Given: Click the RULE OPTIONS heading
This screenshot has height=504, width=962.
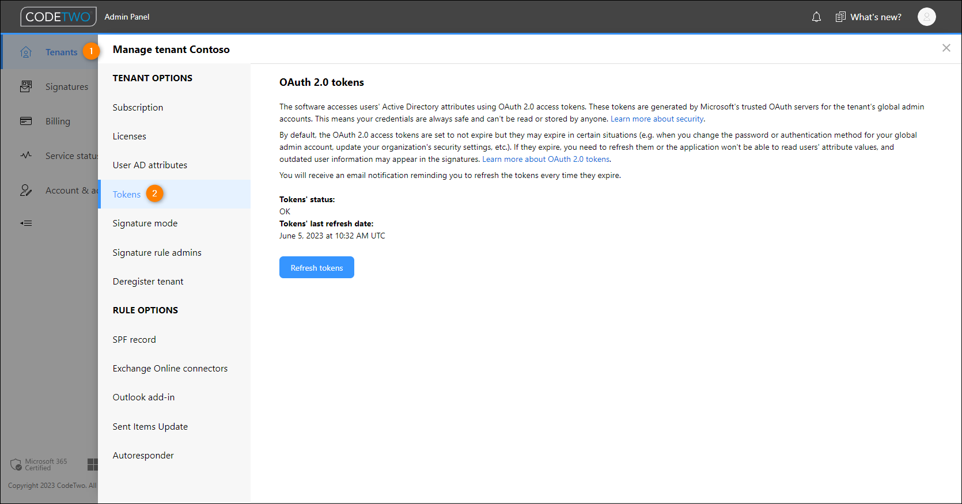Looking at the screenshot, I should pyautogui.click(x=145, y=310).
